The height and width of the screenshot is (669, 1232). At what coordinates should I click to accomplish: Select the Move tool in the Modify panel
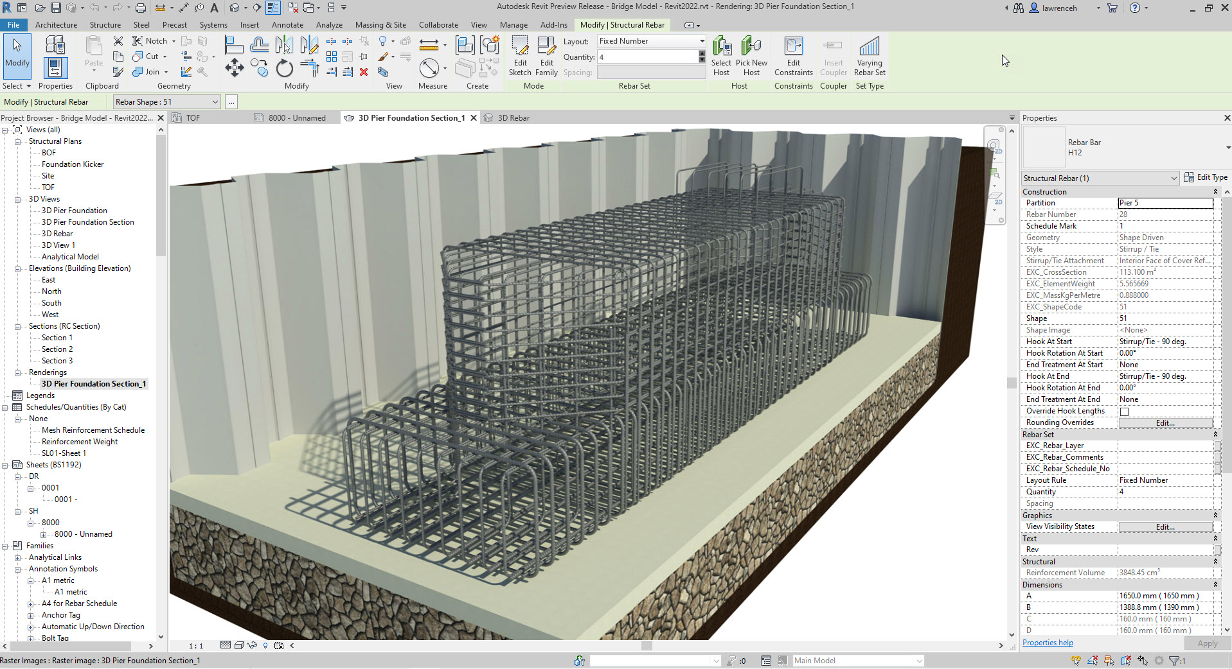235,67
